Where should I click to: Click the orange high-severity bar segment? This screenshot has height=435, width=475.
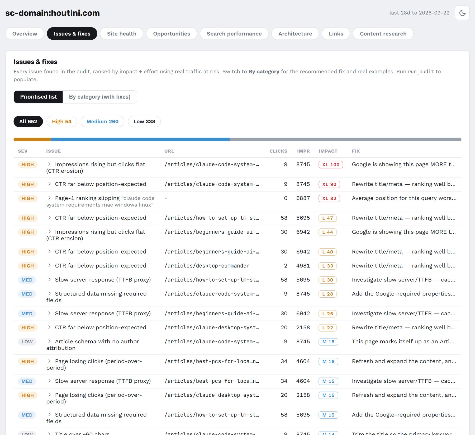pos(32,139)
